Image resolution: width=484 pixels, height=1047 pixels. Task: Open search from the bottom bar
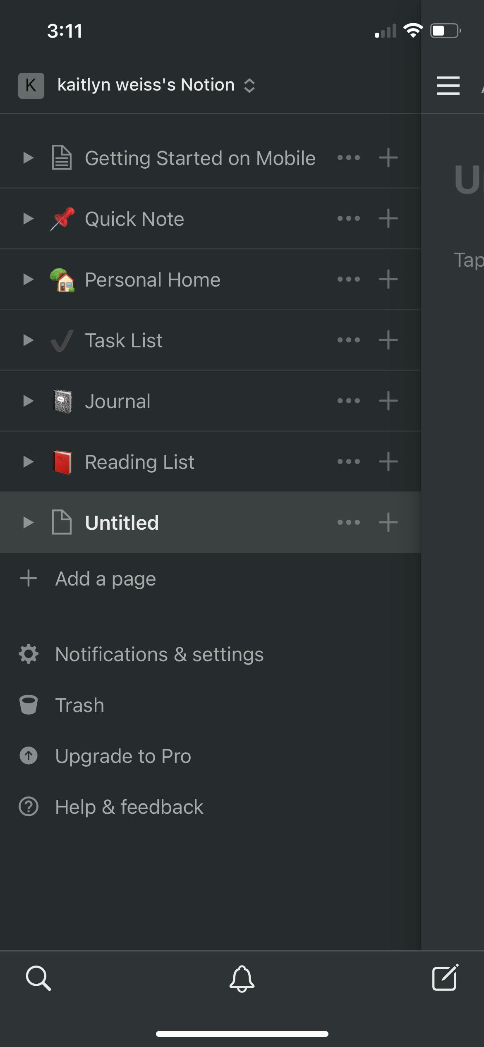tap(38, 978)
